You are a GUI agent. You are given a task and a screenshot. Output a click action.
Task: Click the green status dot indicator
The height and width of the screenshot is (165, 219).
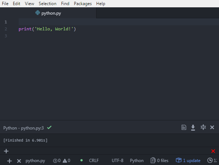82,160
